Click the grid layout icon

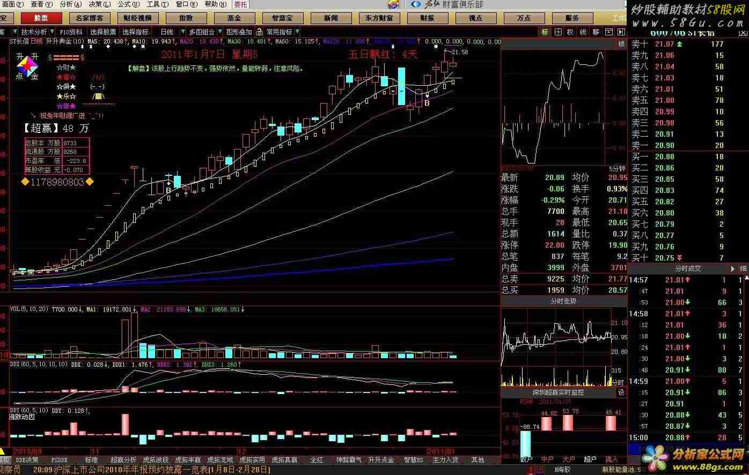click(x=558, y=32)
